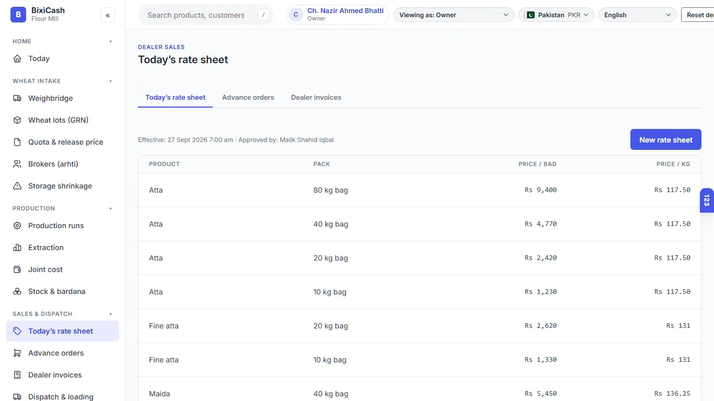Click the Dealer invoices receipt icon

tap(17, 375)
